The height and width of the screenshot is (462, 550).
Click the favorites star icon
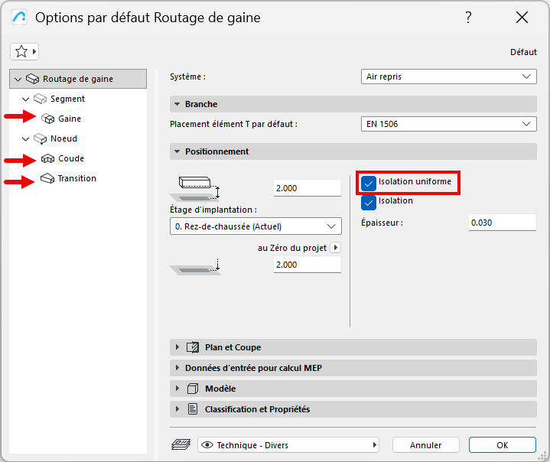pos(21,51)
